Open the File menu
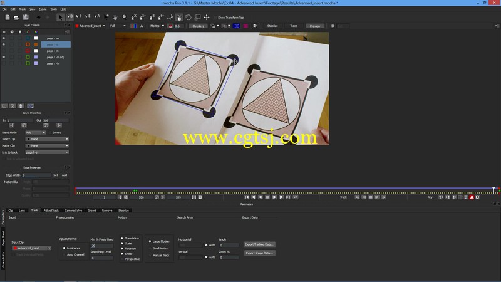The height and width of the screenshot is (282, 501). pyautogui.click(x=4, y=9)
